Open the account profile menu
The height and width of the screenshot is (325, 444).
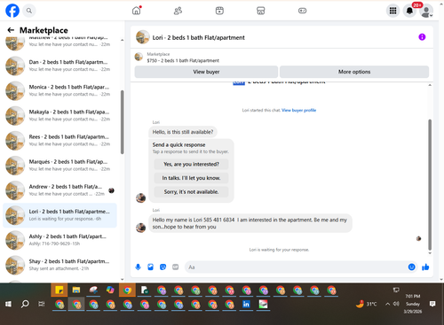[x=426, y=11]
